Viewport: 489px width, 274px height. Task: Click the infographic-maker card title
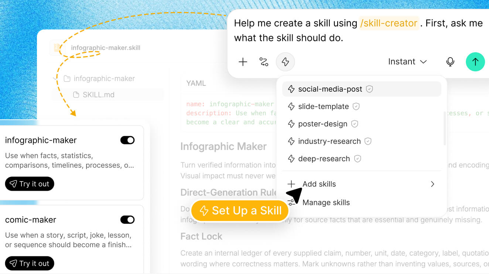point(41,140)
